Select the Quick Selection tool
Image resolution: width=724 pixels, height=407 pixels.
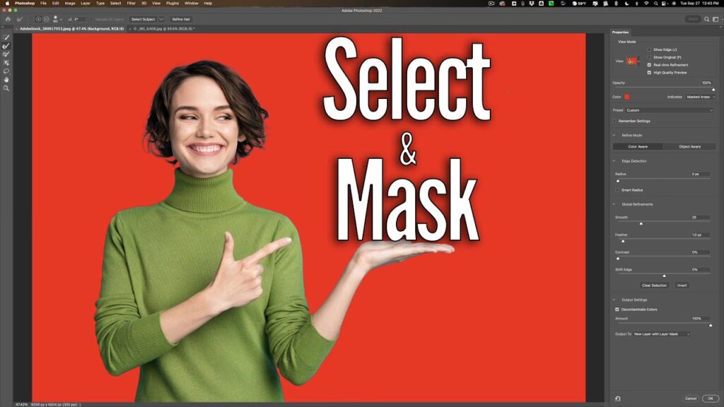click(6, 37)
